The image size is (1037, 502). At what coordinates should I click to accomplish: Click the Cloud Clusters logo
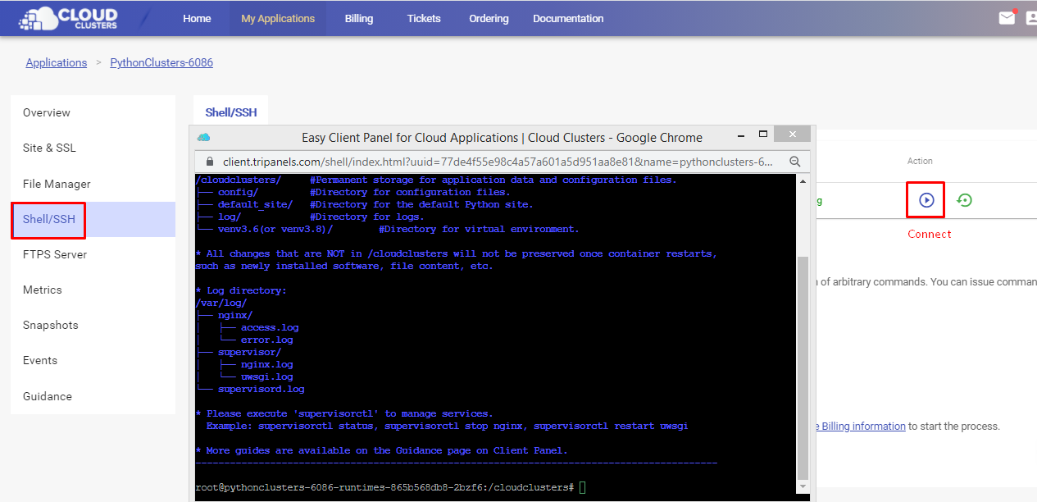(x=69, y=18)
